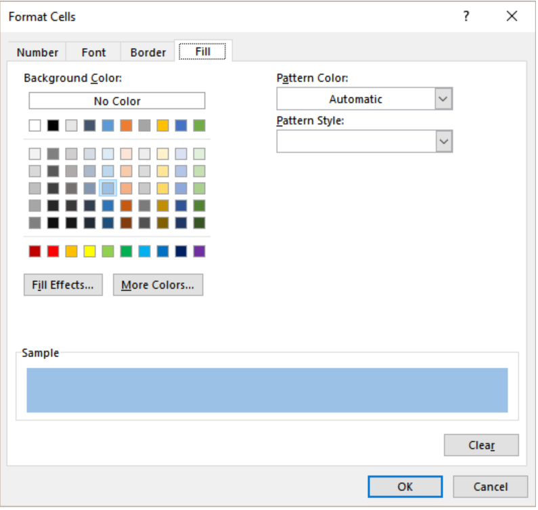Screen dimensions: 538x510
Task: Choose the green theme color in top row
Action: pyautogui.click(x=200, y=126)
